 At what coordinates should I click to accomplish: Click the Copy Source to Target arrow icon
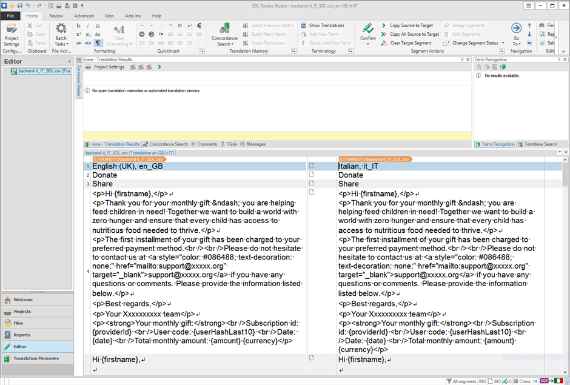click(x=384, y=25)
